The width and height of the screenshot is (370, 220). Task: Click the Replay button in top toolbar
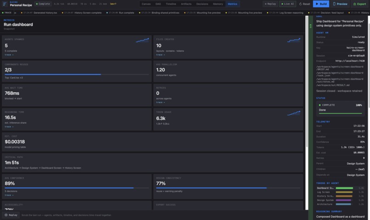click(270, 4)
